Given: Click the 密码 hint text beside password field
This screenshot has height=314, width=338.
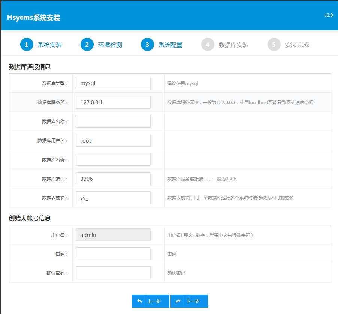Looking at the screenshot, I should [172, 254].
